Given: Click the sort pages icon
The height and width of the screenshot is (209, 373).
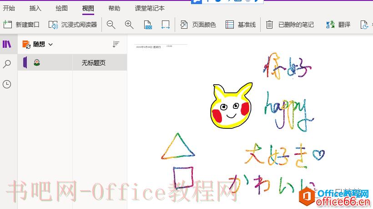Looking at the screenshot, I should 116,44.
